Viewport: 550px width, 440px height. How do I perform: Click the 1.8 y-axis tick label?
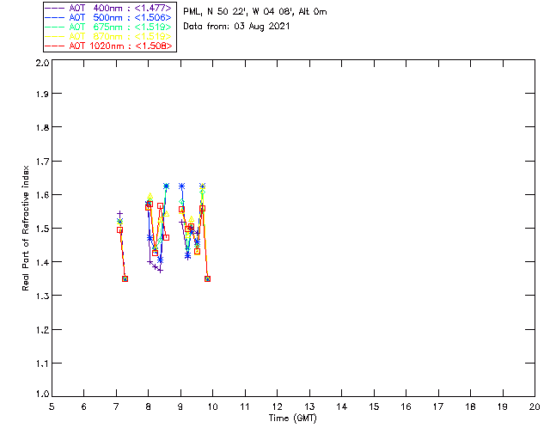tap(42, 127)
